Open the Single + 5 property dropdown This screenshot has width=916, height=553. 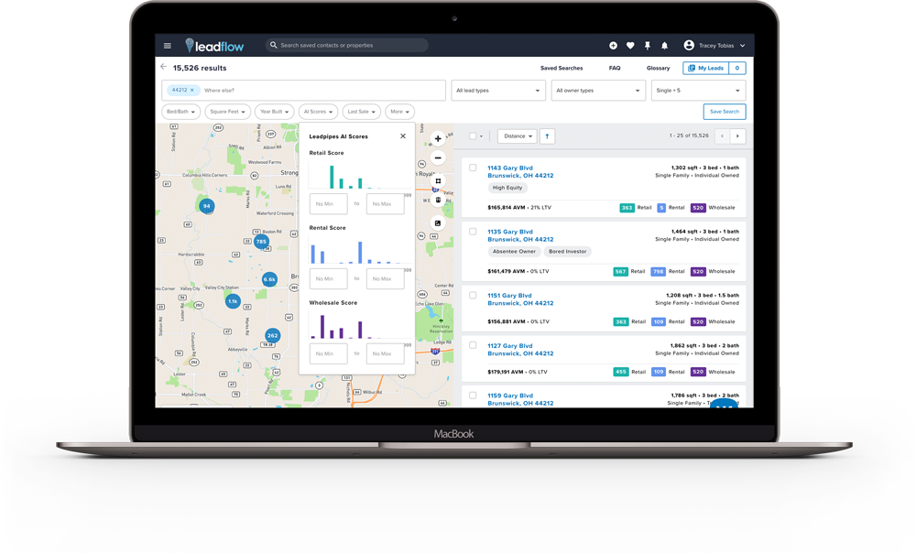click(699, 91)
